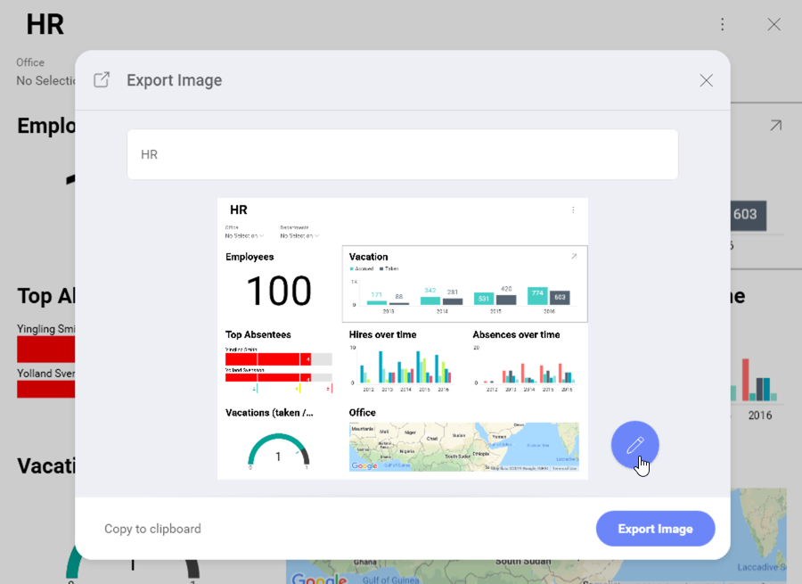This screenshot has width=802, height=584.
Task: Close the Export Image dialog
Action: tap(706, 80)
